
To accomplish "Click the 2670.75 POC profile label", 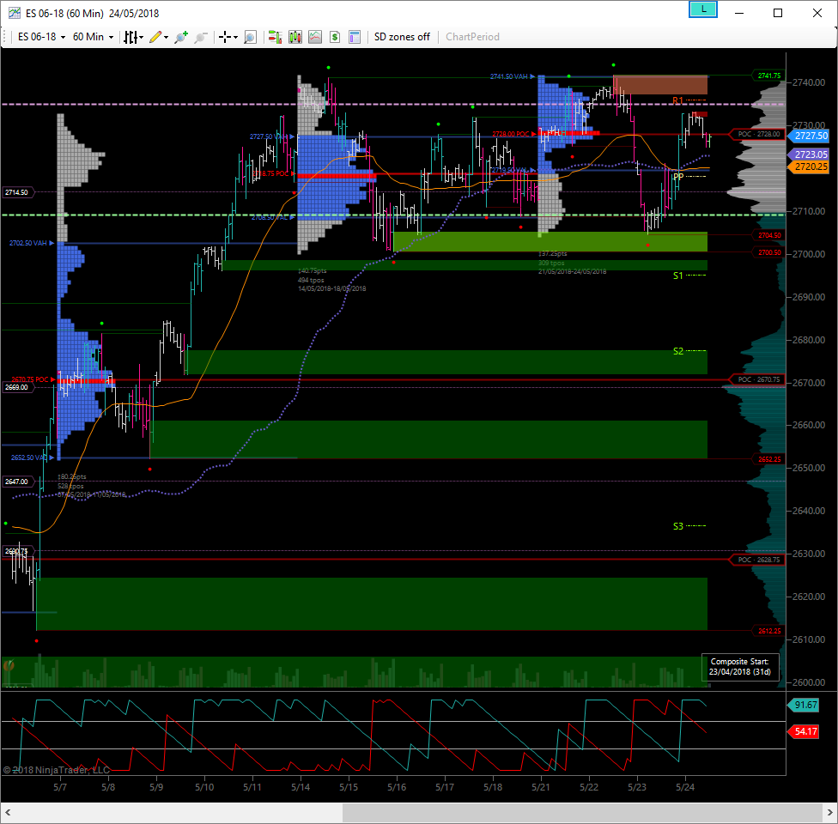I will pyautogui.click(x=33, y=379).
